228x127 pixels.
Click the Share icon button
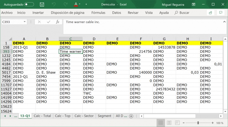[210, 13]
